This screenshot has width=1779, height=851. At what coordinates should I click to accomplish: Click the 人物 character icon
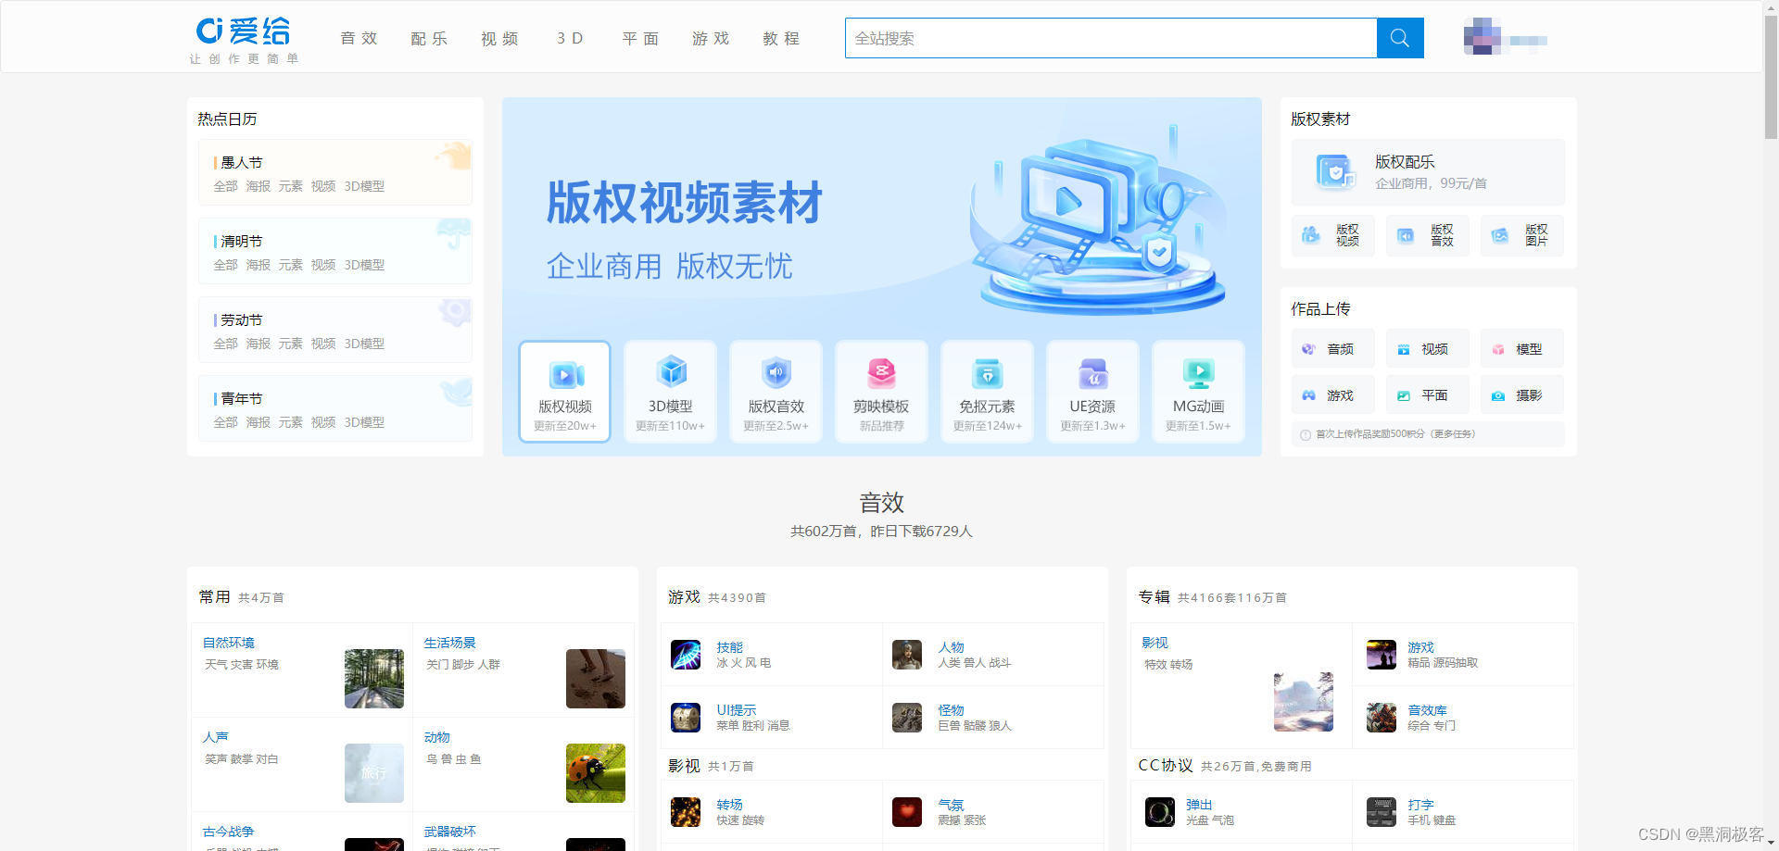[907, 655]
